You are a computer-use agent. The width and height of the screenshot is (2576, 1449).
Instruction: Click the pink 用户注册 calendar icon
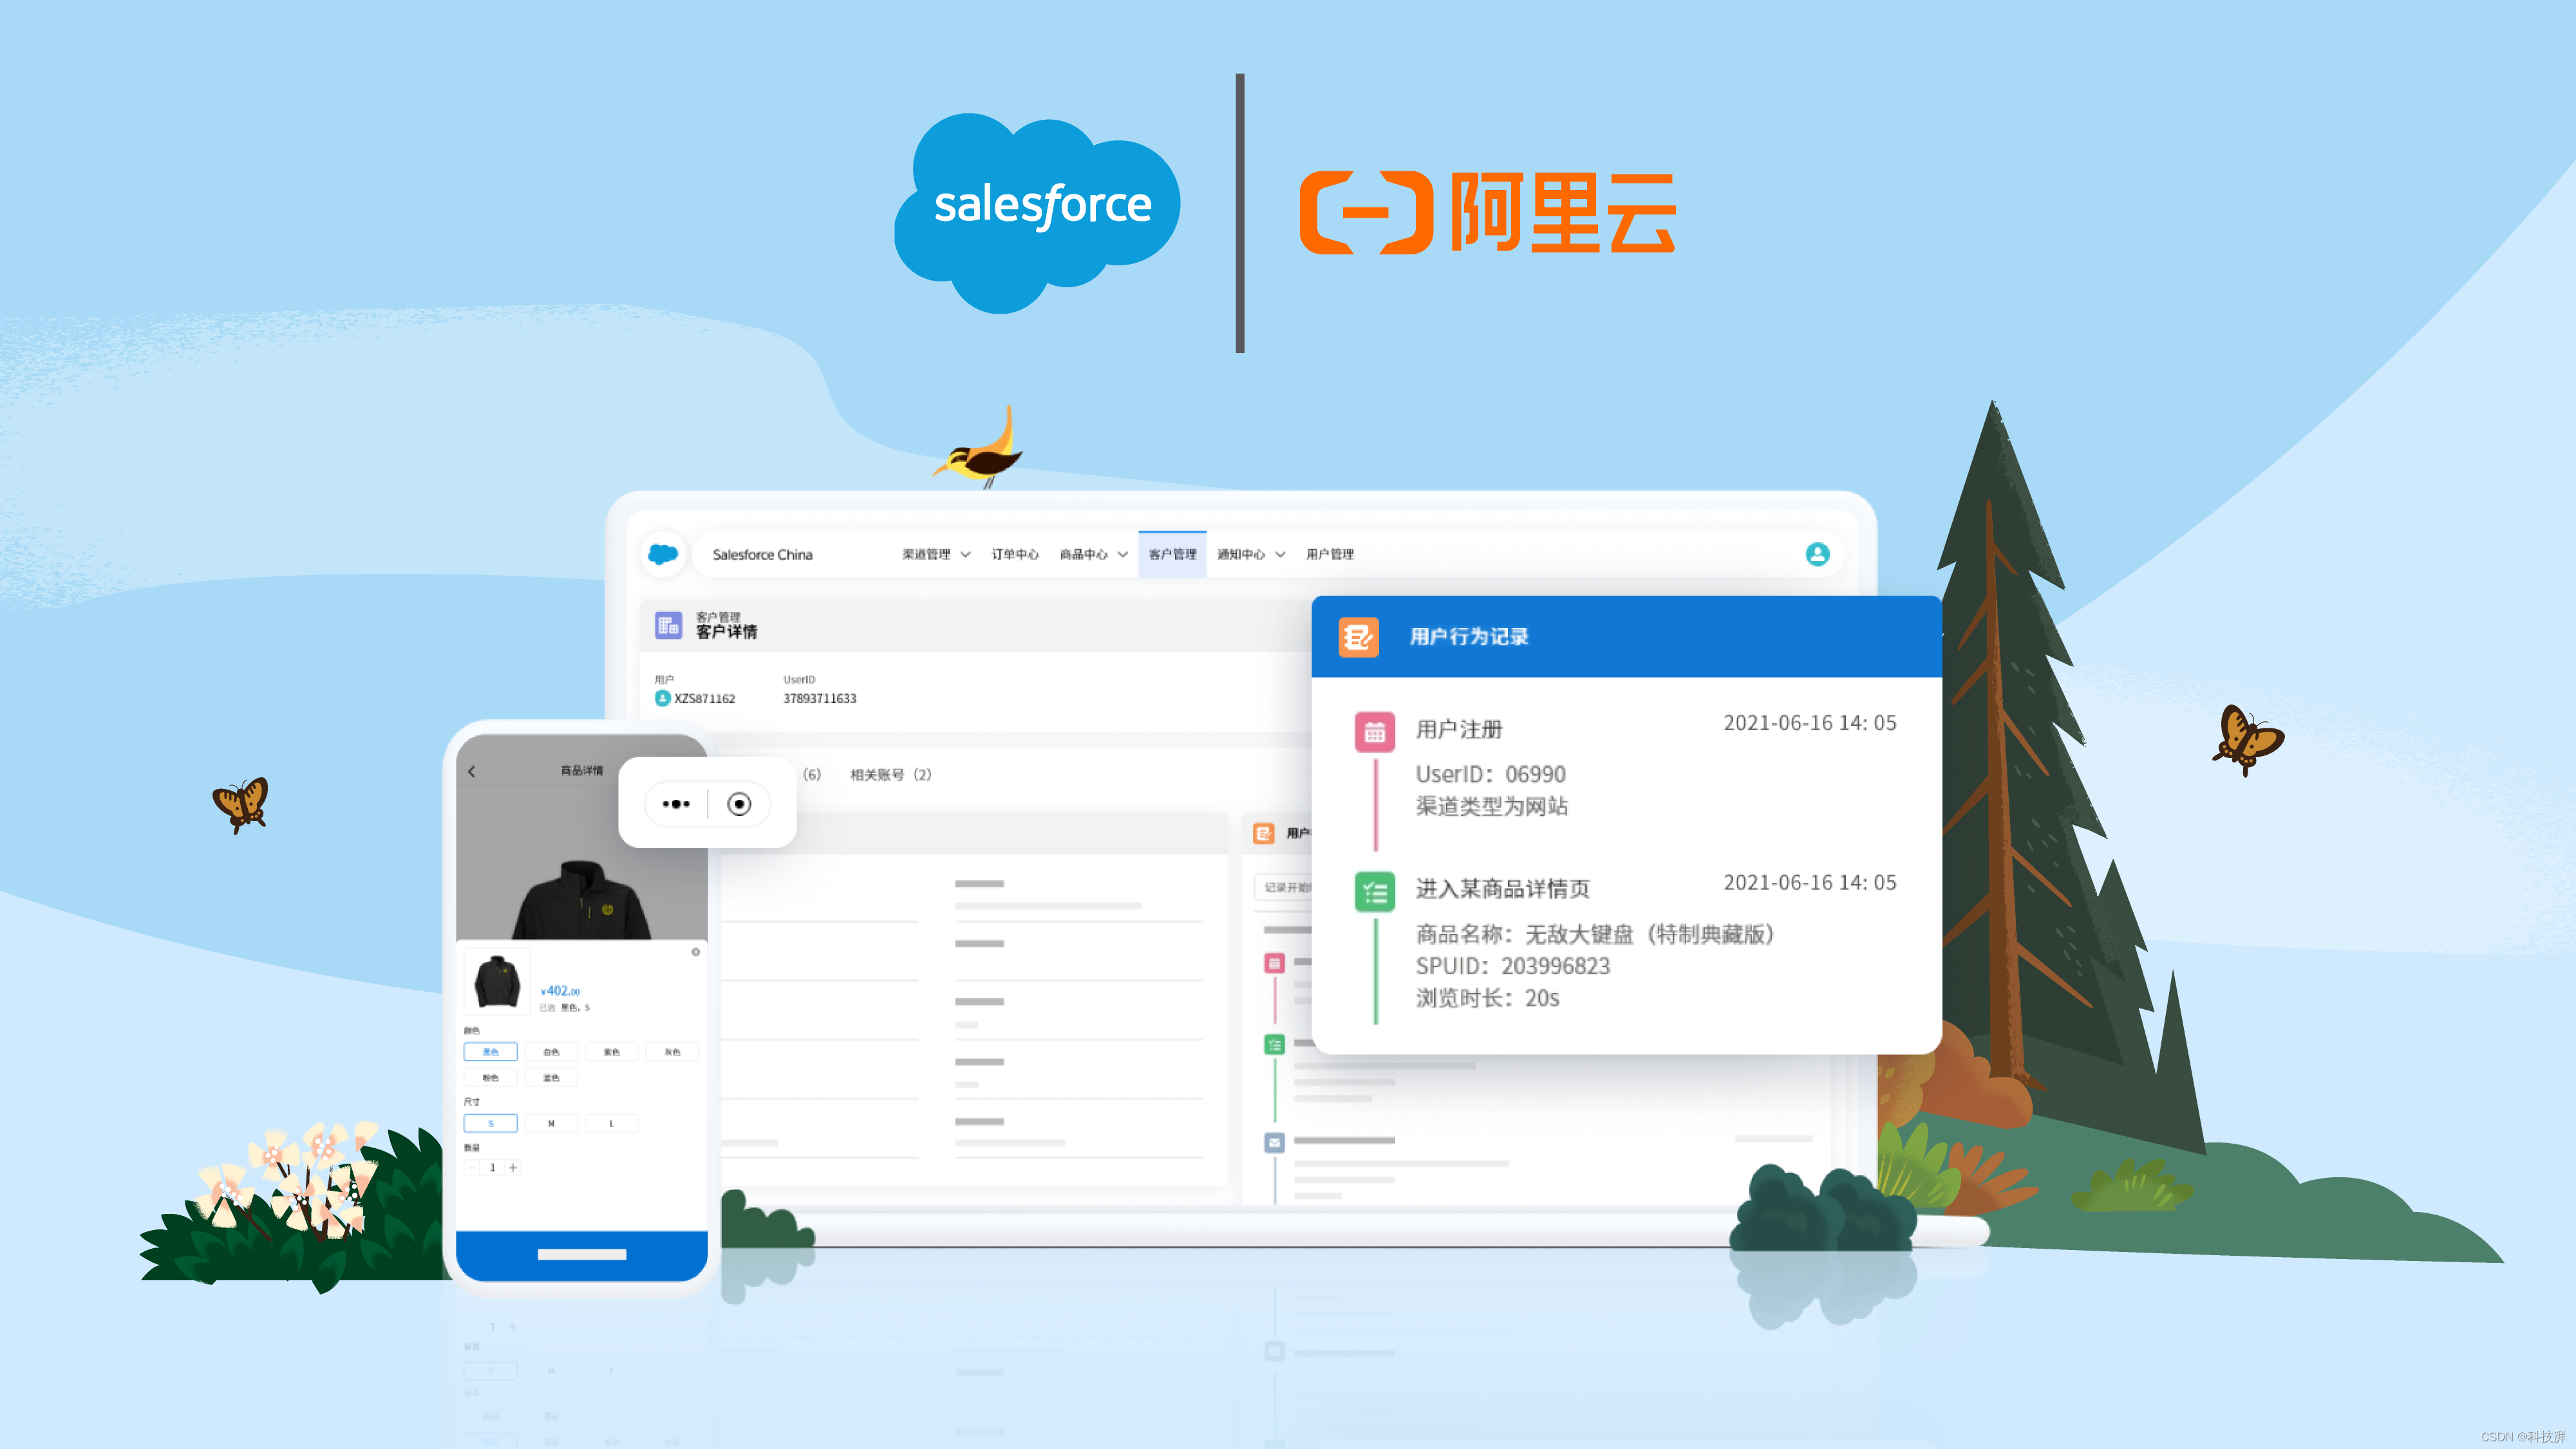coord(1374,732)
